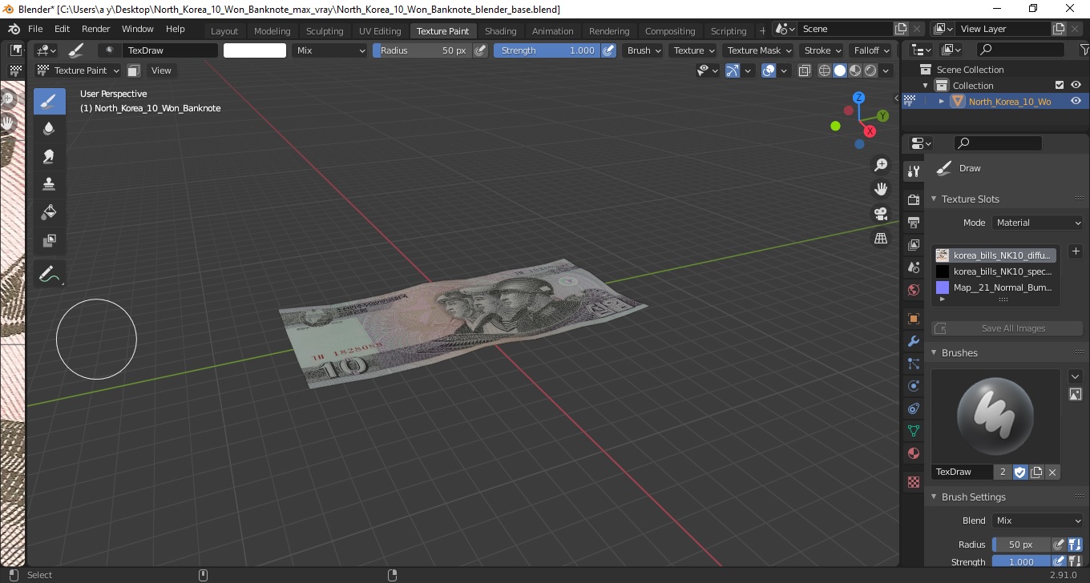Click the zoom view magnifier icon

(x=881, y=165)
